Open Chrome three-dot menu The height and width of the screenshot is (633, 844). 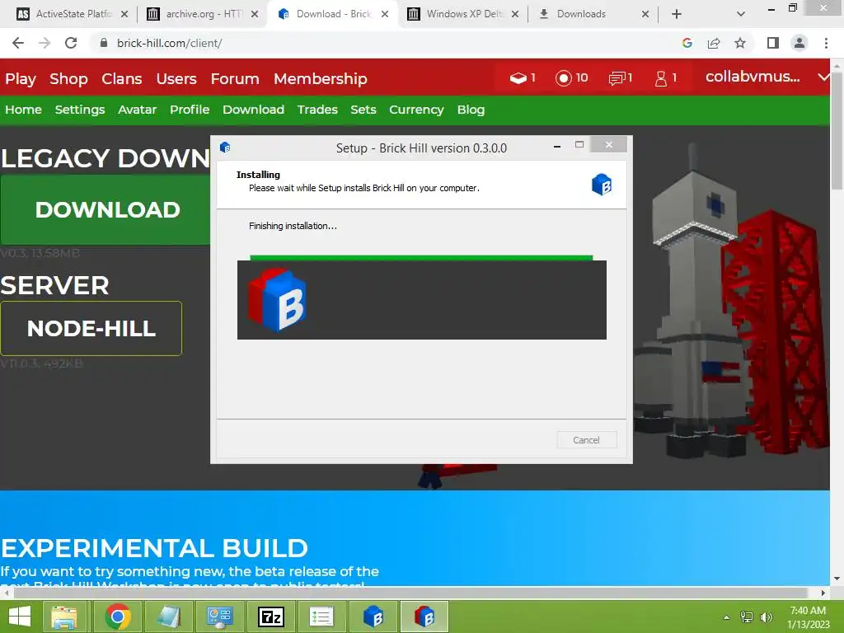pyautogui.click(x=826, y=43)
